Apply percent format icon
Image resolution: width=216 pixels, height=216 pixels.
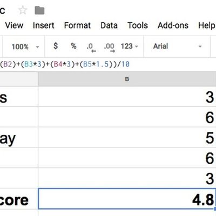pyautogui.click(x=73, y=46)
